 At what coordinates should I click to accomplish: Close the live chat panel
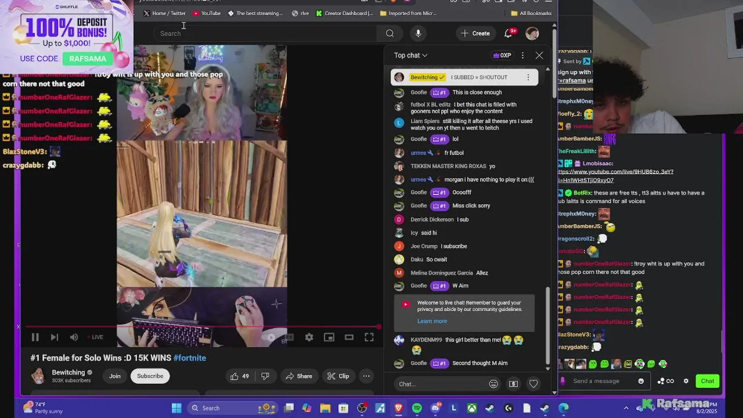pos(539,55)
